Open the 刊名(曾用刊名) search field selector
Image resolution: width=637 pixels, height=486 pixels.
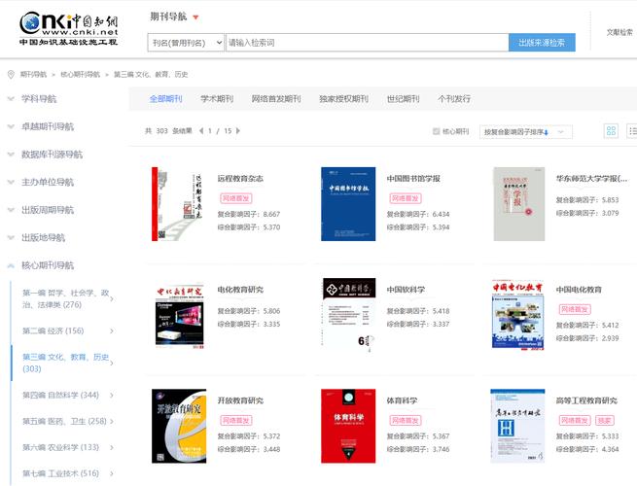186,43
